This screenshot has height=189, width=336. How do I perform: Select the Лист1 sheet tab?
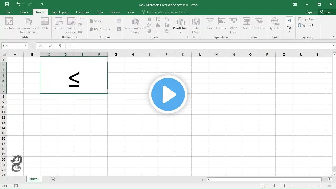[34, 179]
